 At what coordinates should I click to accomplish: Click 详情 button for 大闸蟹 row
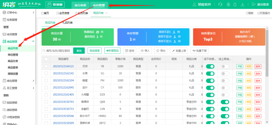[240, 95]
